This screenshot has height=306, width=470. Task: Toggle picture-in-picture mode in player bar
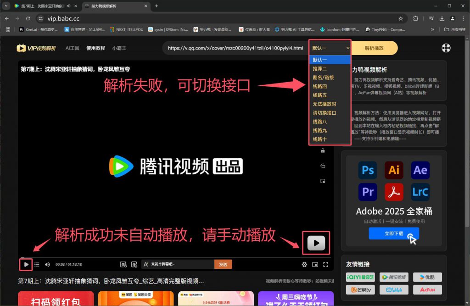pos(315,264)
